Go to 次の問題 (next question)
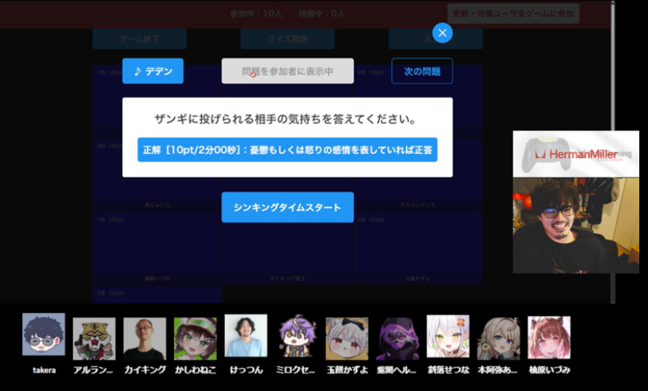Image resolution: width=648 pixels, height=391 pixels. 423,71
